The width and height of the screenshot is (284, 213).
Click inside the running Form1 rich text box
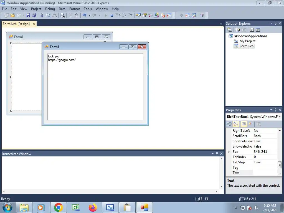95,87
